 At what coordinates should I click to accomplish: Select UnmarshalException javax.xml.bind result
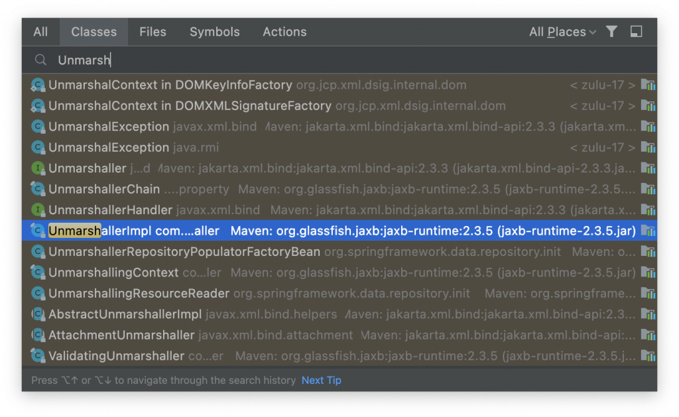coord(109,127)
